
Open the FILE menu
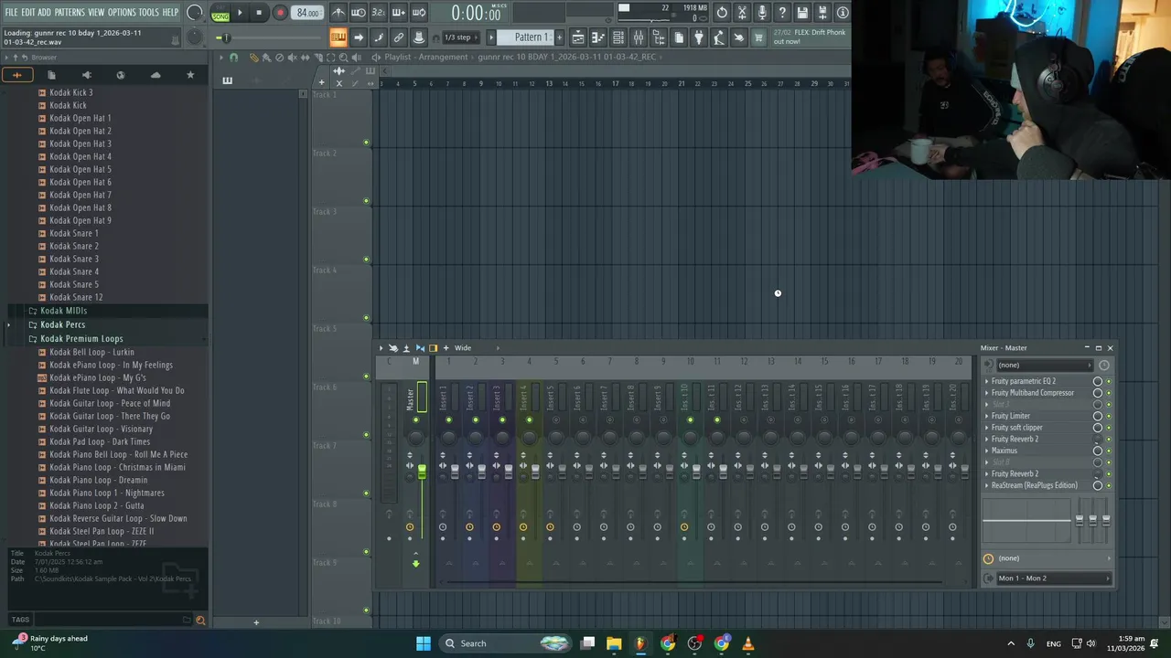[x=12, y=13]
